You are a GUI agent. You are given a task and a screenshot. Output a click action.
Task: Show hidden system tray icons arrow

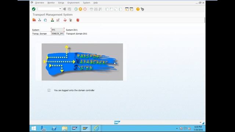click(177, 128)
